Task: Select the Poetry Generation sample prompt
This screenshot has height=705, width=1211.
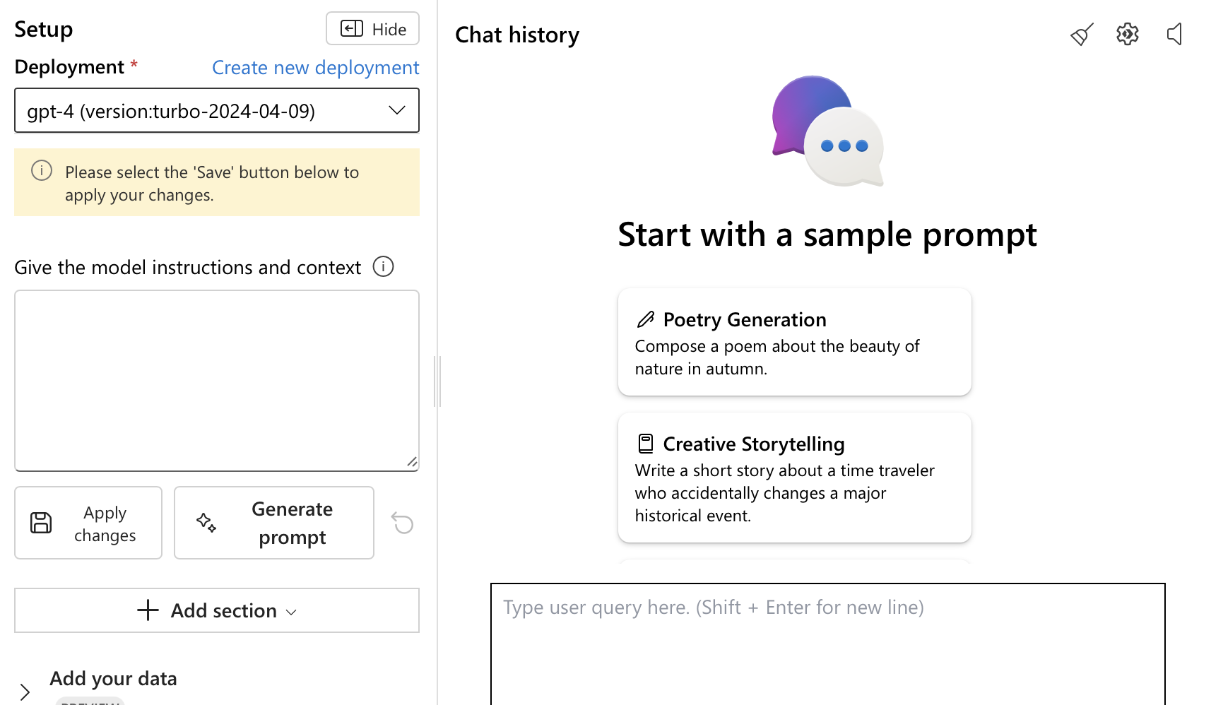Action: click(795, 342)
